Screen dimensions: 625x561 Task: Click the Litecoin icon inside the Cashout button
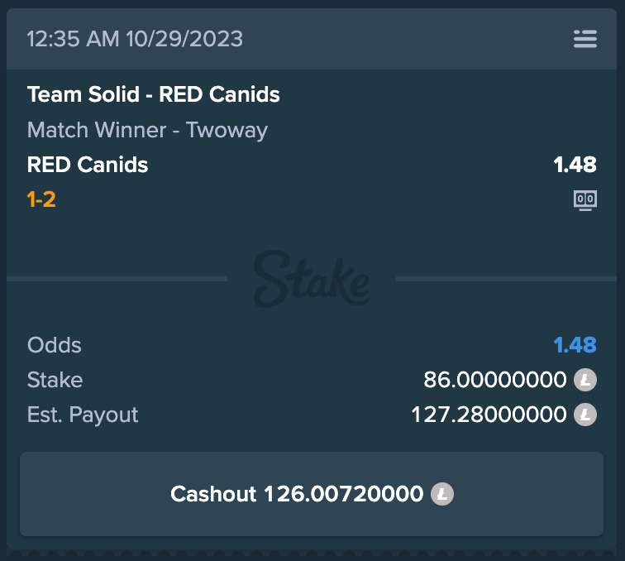442,495
